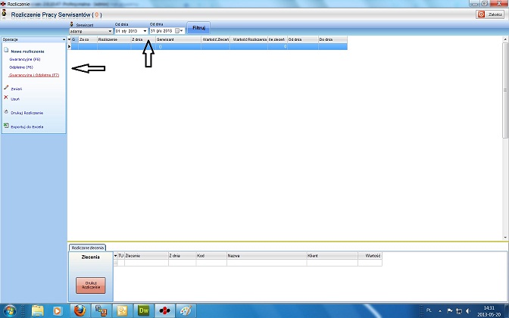Select Gwarancyjne (F5) settlement
The width and height of the screenshot is (509, 318).
[x=25, y=59]
